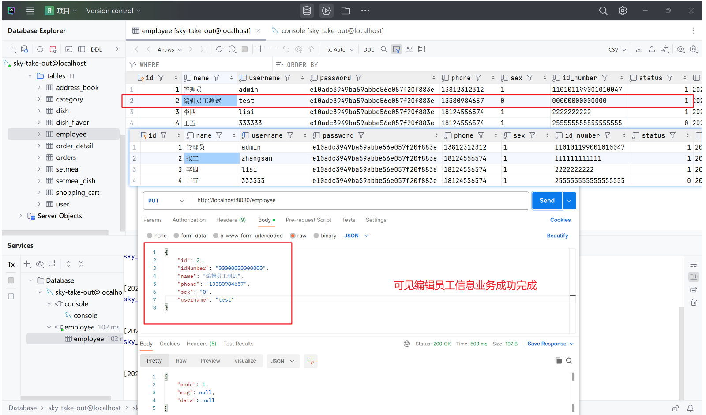Image resolution: width=706 pixels, height=415 pixels.
Task: Search Postman response icon
Action: (x=569, y=360)
